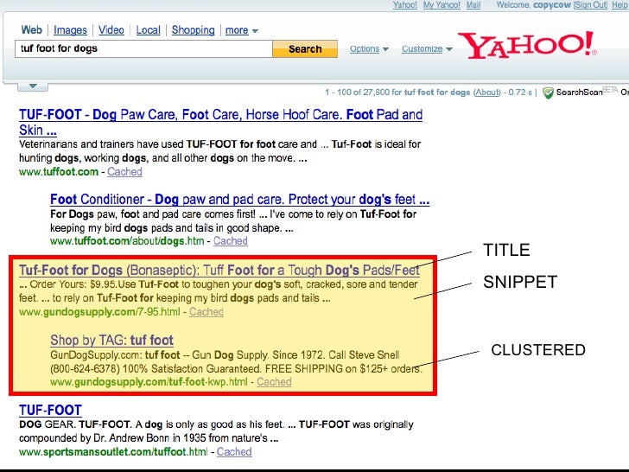629x472 pixels.
Task: Open the Help link
Action: click(x=619, y=5)
